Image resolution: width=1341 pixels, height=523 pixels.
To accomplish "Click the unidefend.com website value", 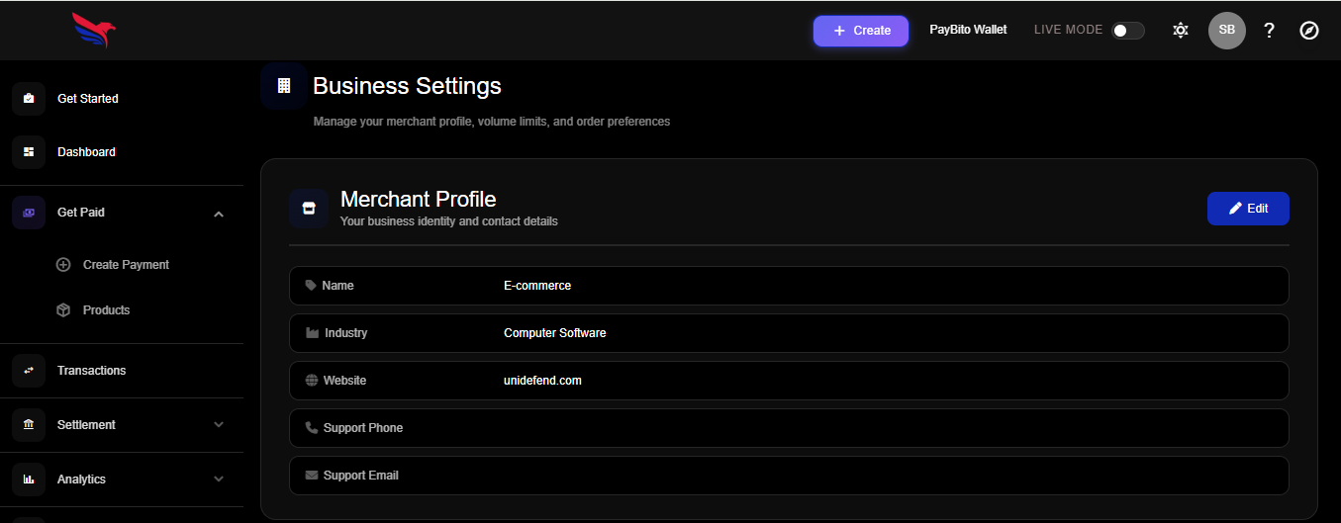I will coord(542,381).
